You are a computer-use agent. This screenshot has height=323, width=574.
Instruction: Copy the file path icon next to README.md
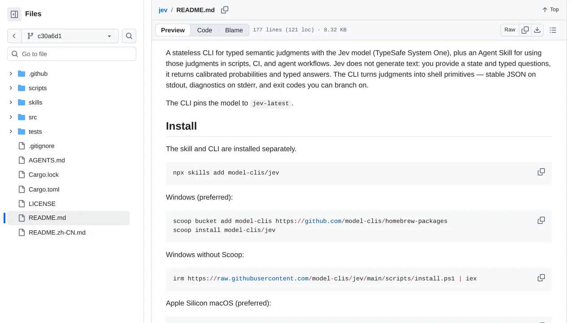(225, 10)
